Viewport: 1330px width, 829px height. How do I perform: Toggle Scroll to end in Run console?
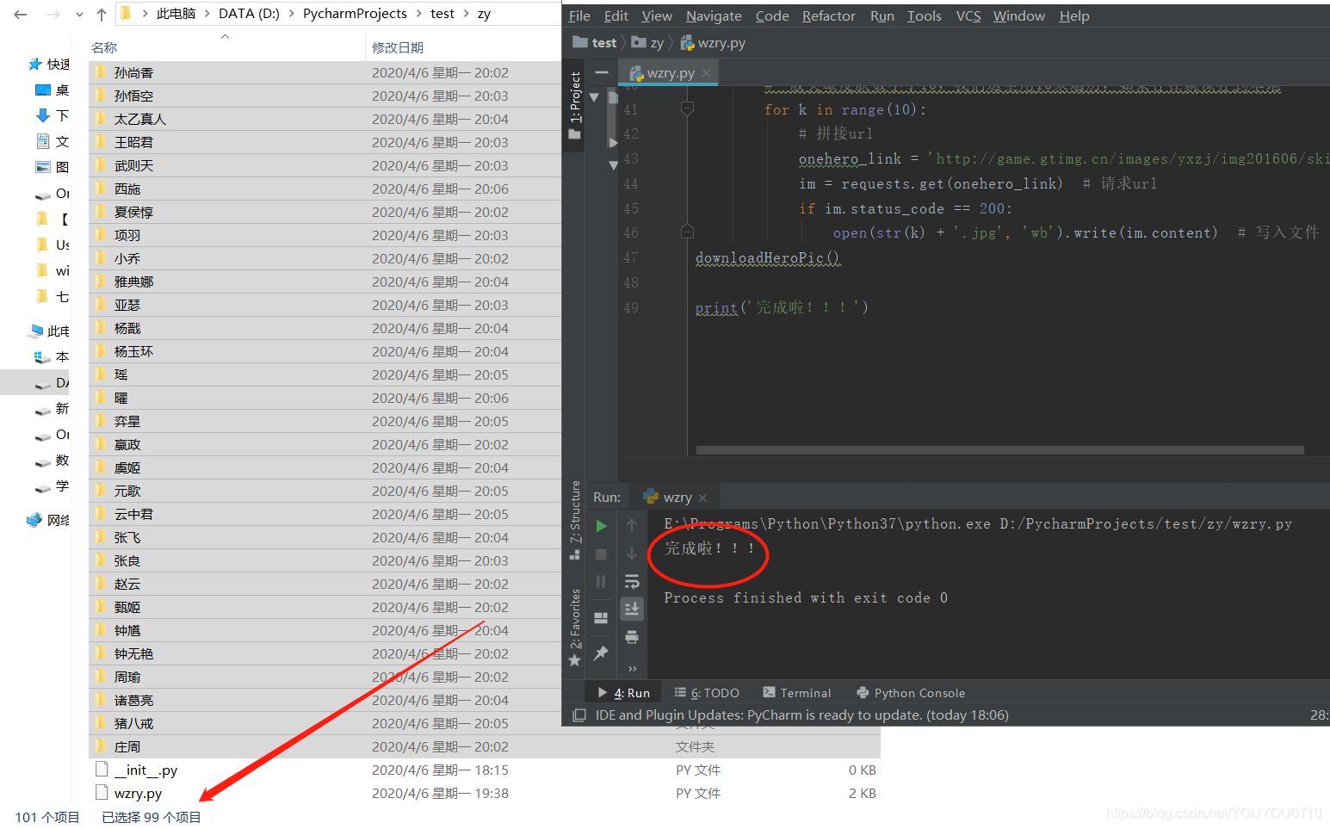click(x=632, y=609)
